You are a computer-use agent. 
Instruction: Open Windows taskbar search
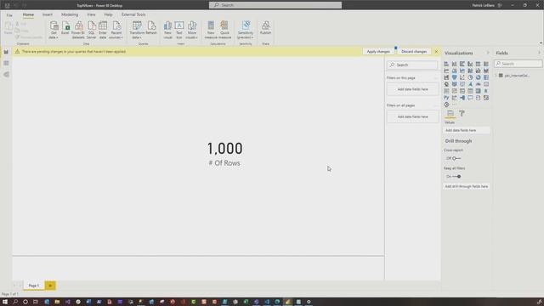pos(15,302)
